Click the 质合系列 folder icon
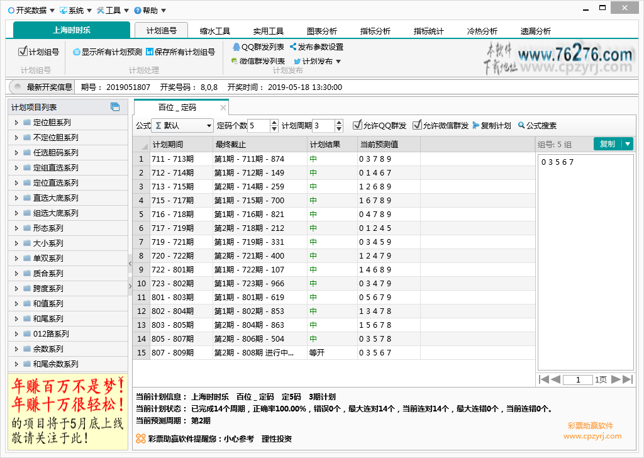644x458 pixels. [x=27, y=273]
